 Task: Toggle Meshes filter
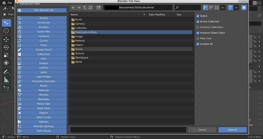42,95
